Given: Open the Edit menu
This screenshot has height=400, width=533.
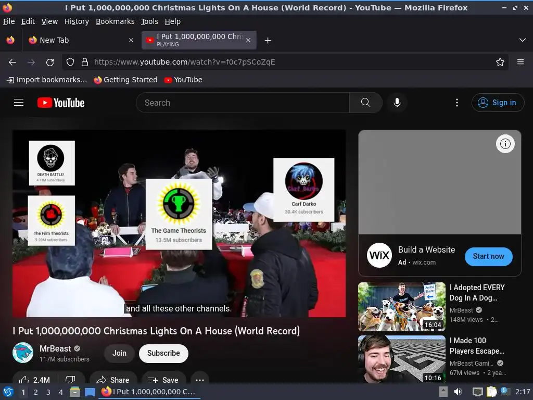Looking at the screenshot, I should [28, 21].
